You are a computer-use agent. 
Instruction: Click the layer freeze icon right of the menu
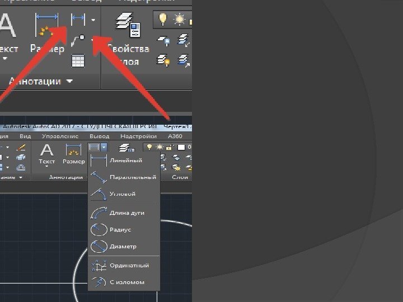pyautogui.click(x=176, y=157)
